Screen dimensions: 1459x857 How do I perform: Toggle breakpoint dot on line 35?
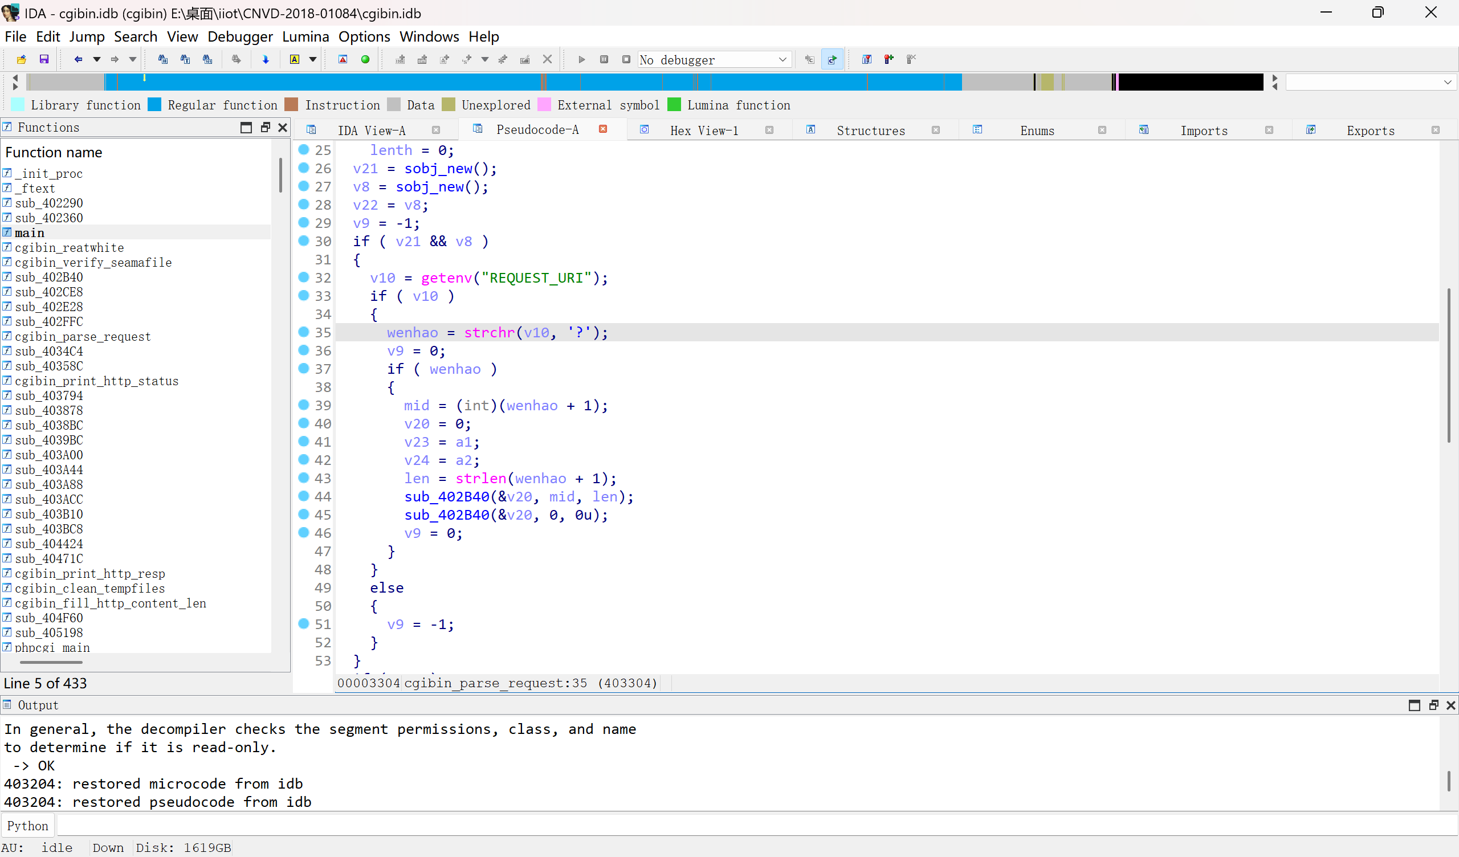[x=303, y=332]
